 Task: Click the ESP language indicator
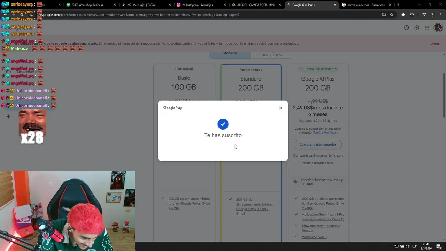click(415, 246)
